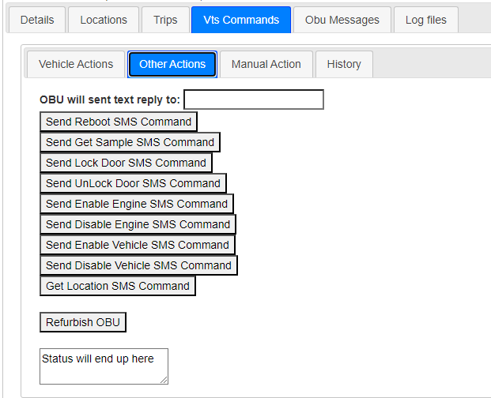Click the status output text area
Screen dimensions: 491x398
[104, 366]
